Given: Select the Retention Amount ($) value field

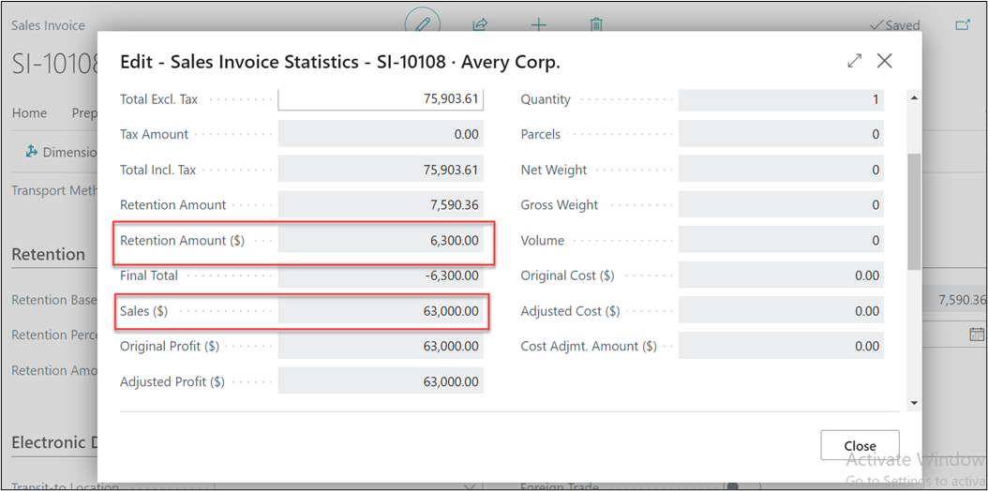Looking at the screenshot, I should point(381,241).
